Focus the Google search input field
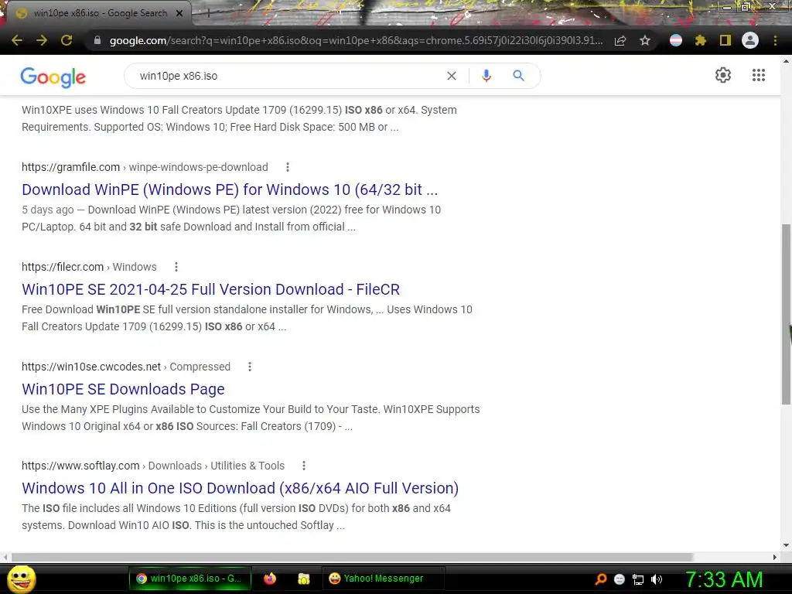 288,76
